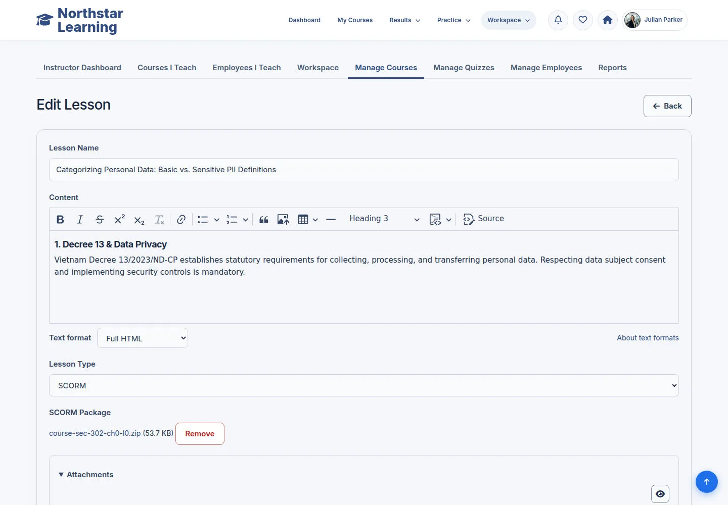Apply superscript formatting
The height and width of the screenshot is (505, 728).
[119, 219]
